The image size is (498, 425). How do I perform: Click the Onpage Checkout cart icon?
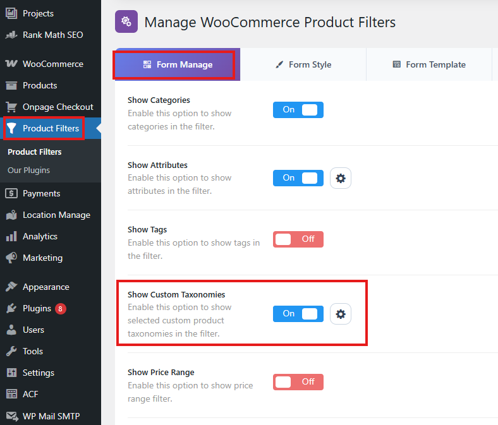11,107
